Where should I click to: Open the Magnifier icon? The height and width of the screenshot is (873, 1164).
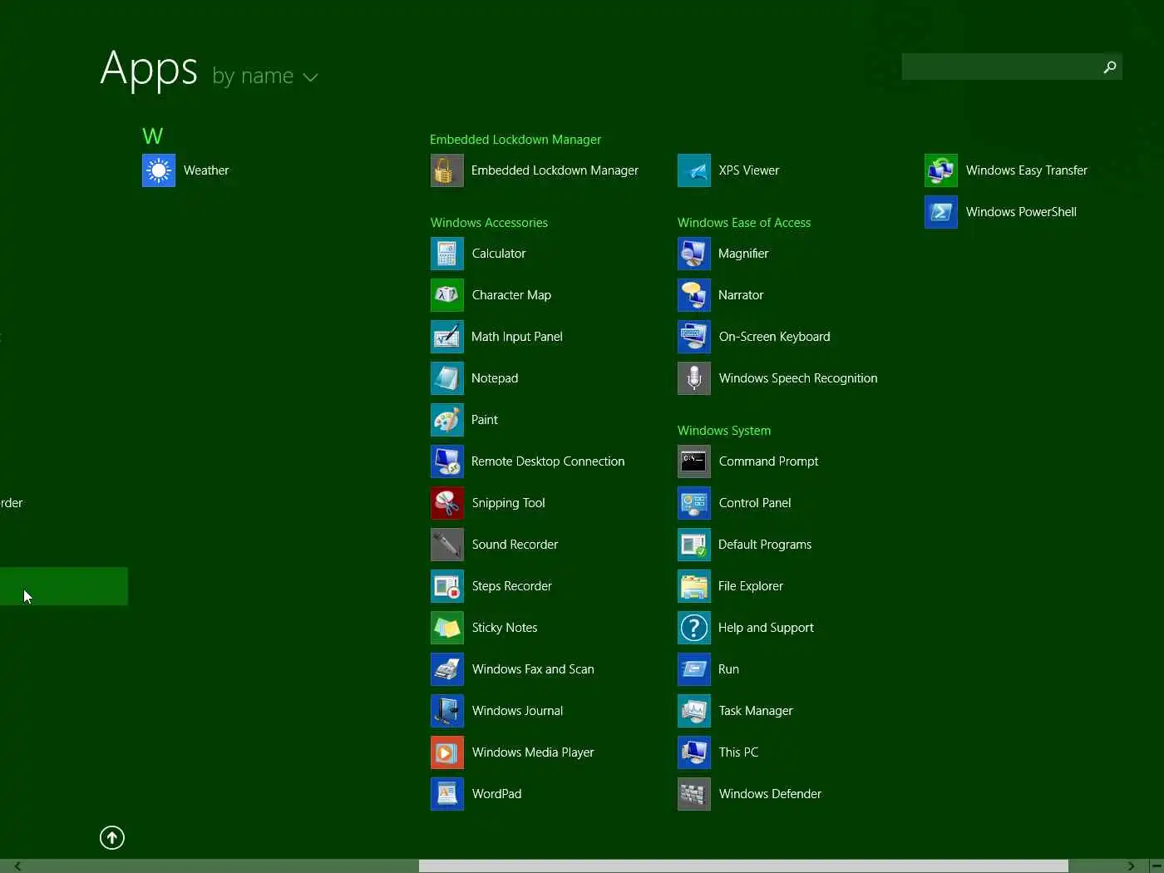coord(694,254)
